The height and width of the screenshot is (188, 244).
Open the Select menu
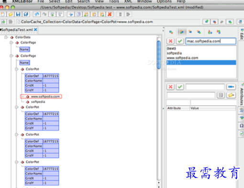pyautogui.click(x=55, y=1)
